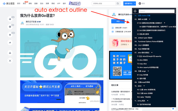
Task: Select outline item 2.2 init 初始化
Action: click(x=151, y=30)
